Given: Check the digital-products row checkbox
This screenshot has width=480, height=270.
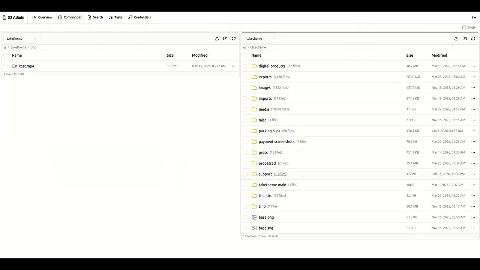Looking at the screenshot, I should tap(245, 66).
